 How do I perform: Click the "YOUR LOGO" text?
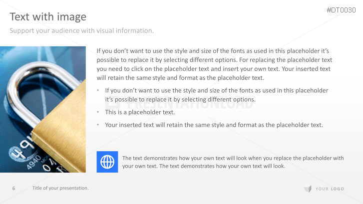(330, 189)
